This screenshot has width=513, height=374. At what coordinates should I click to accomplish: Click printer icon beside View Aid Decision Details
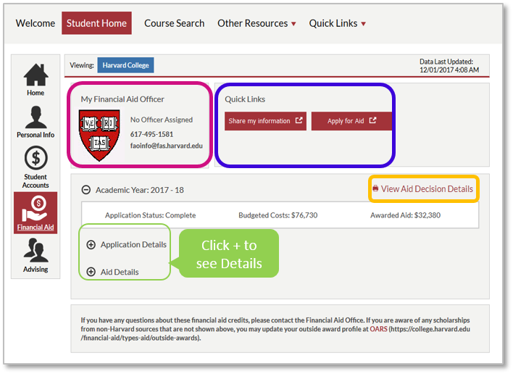click(375, 189)
